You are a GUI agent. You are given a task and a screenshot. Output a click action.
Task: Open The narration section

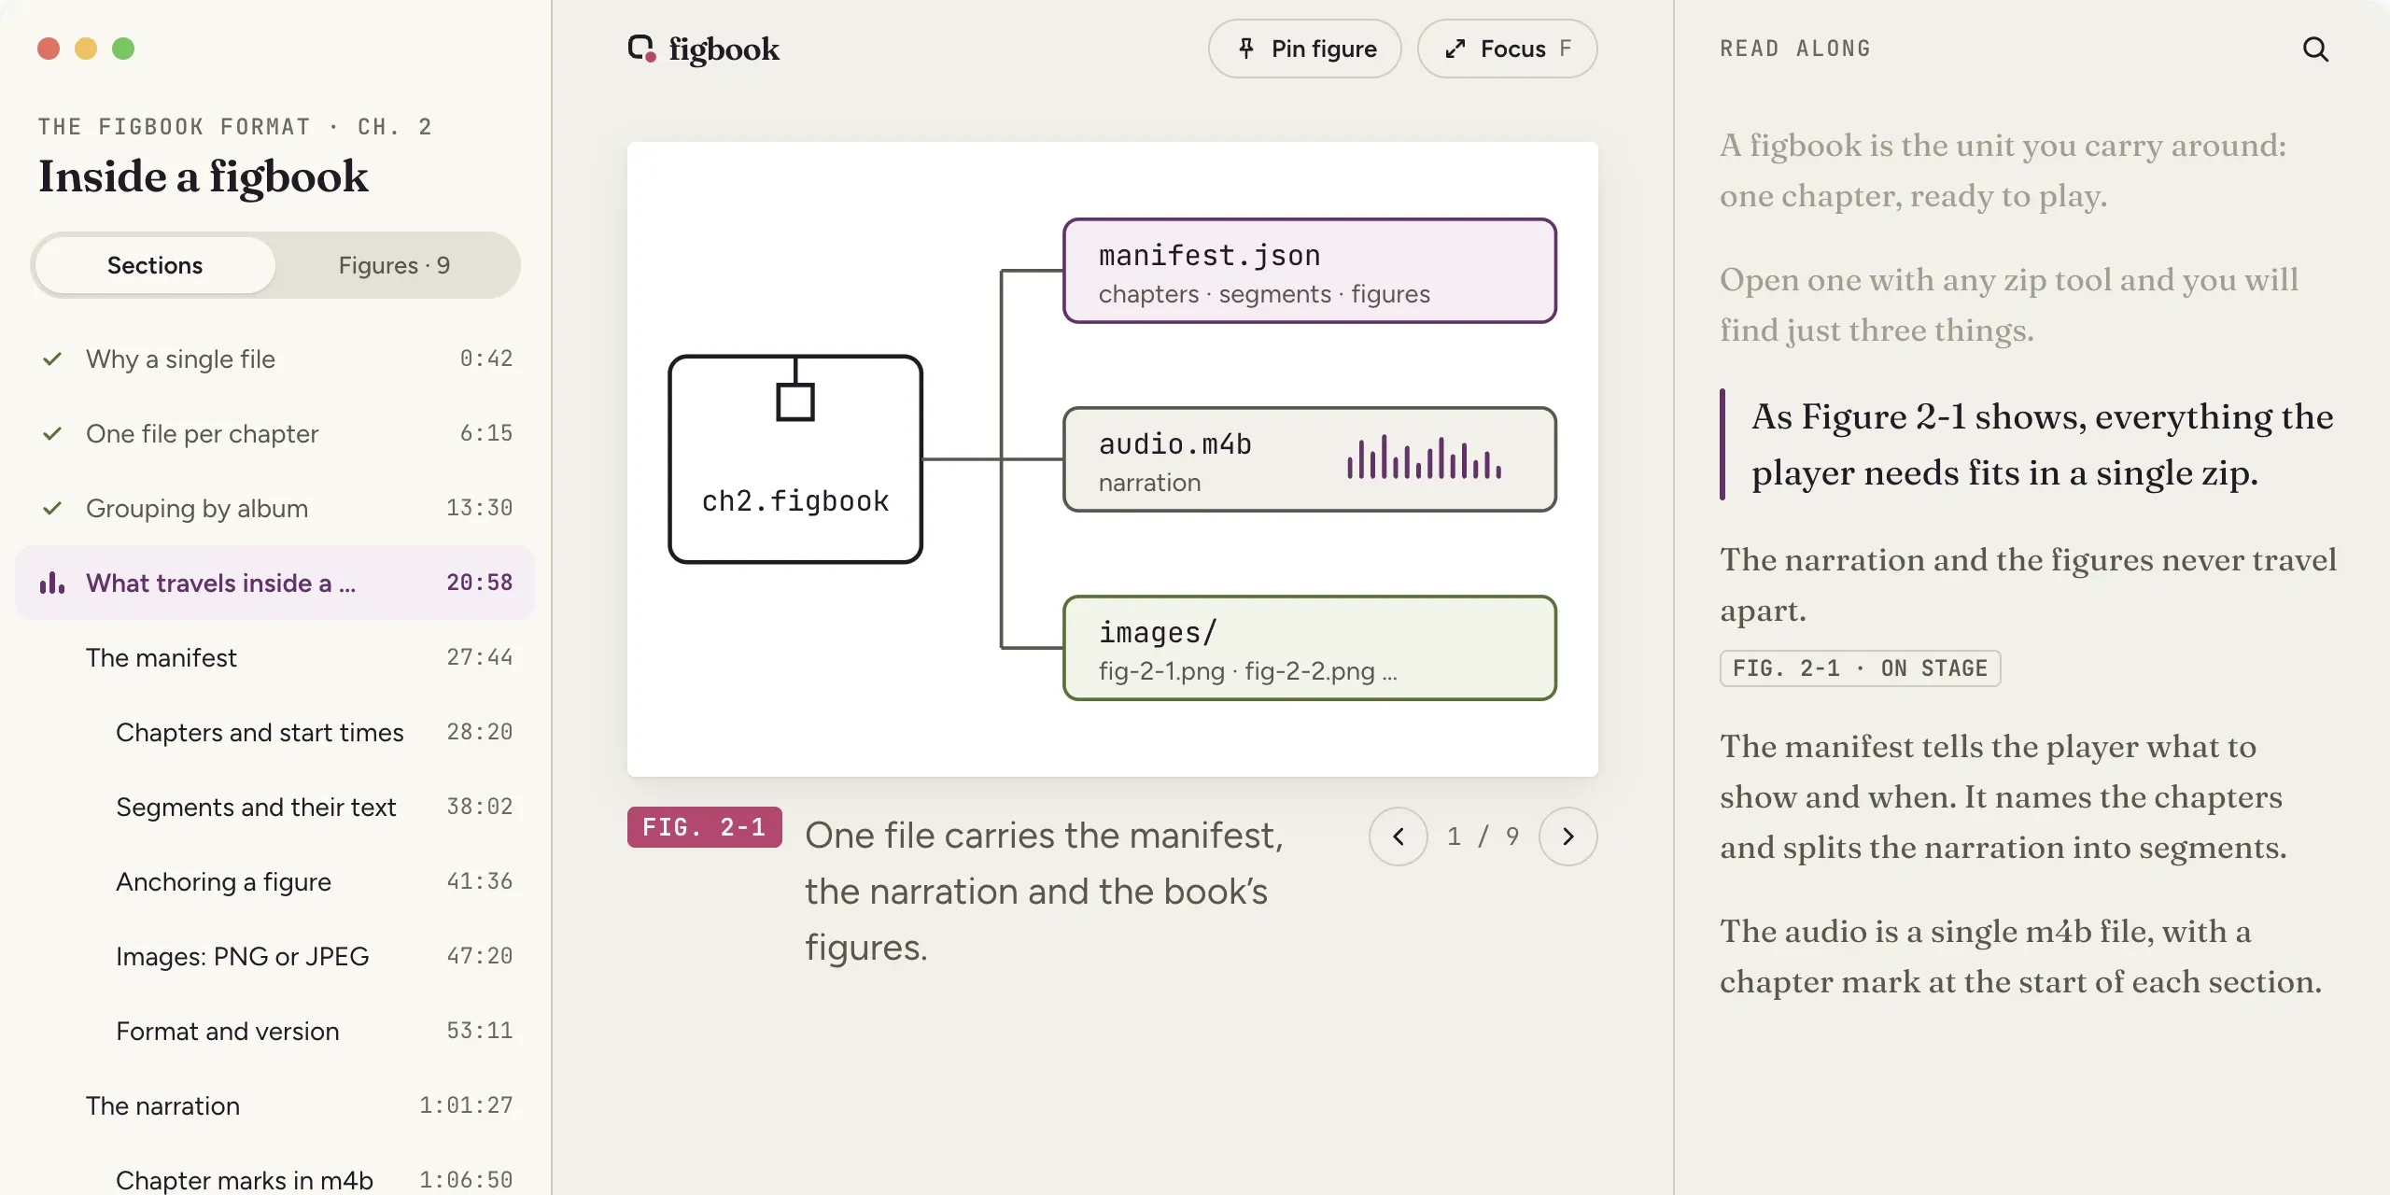pyautogui.click(x=275, y=1105)
